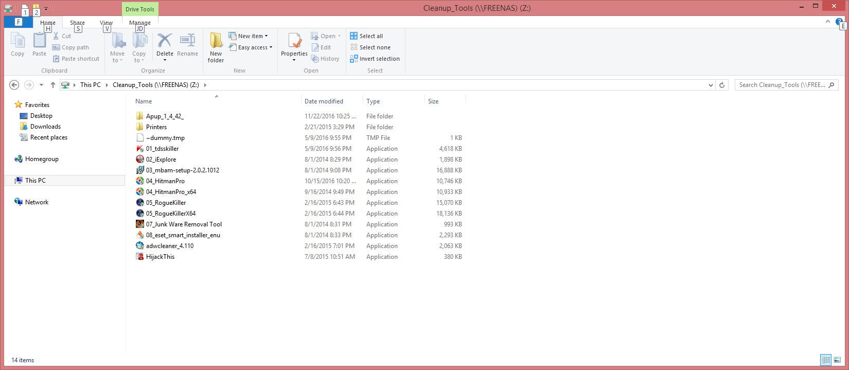Expand the New item dropdown
The image size is (849, 370).
(249, 36)
